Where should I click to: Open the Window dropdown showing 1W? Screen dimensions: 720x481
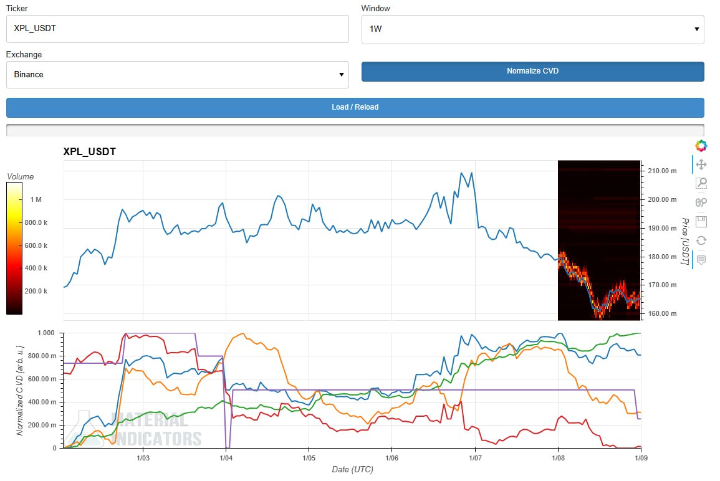pyautogui.click(x=532, y=29)
